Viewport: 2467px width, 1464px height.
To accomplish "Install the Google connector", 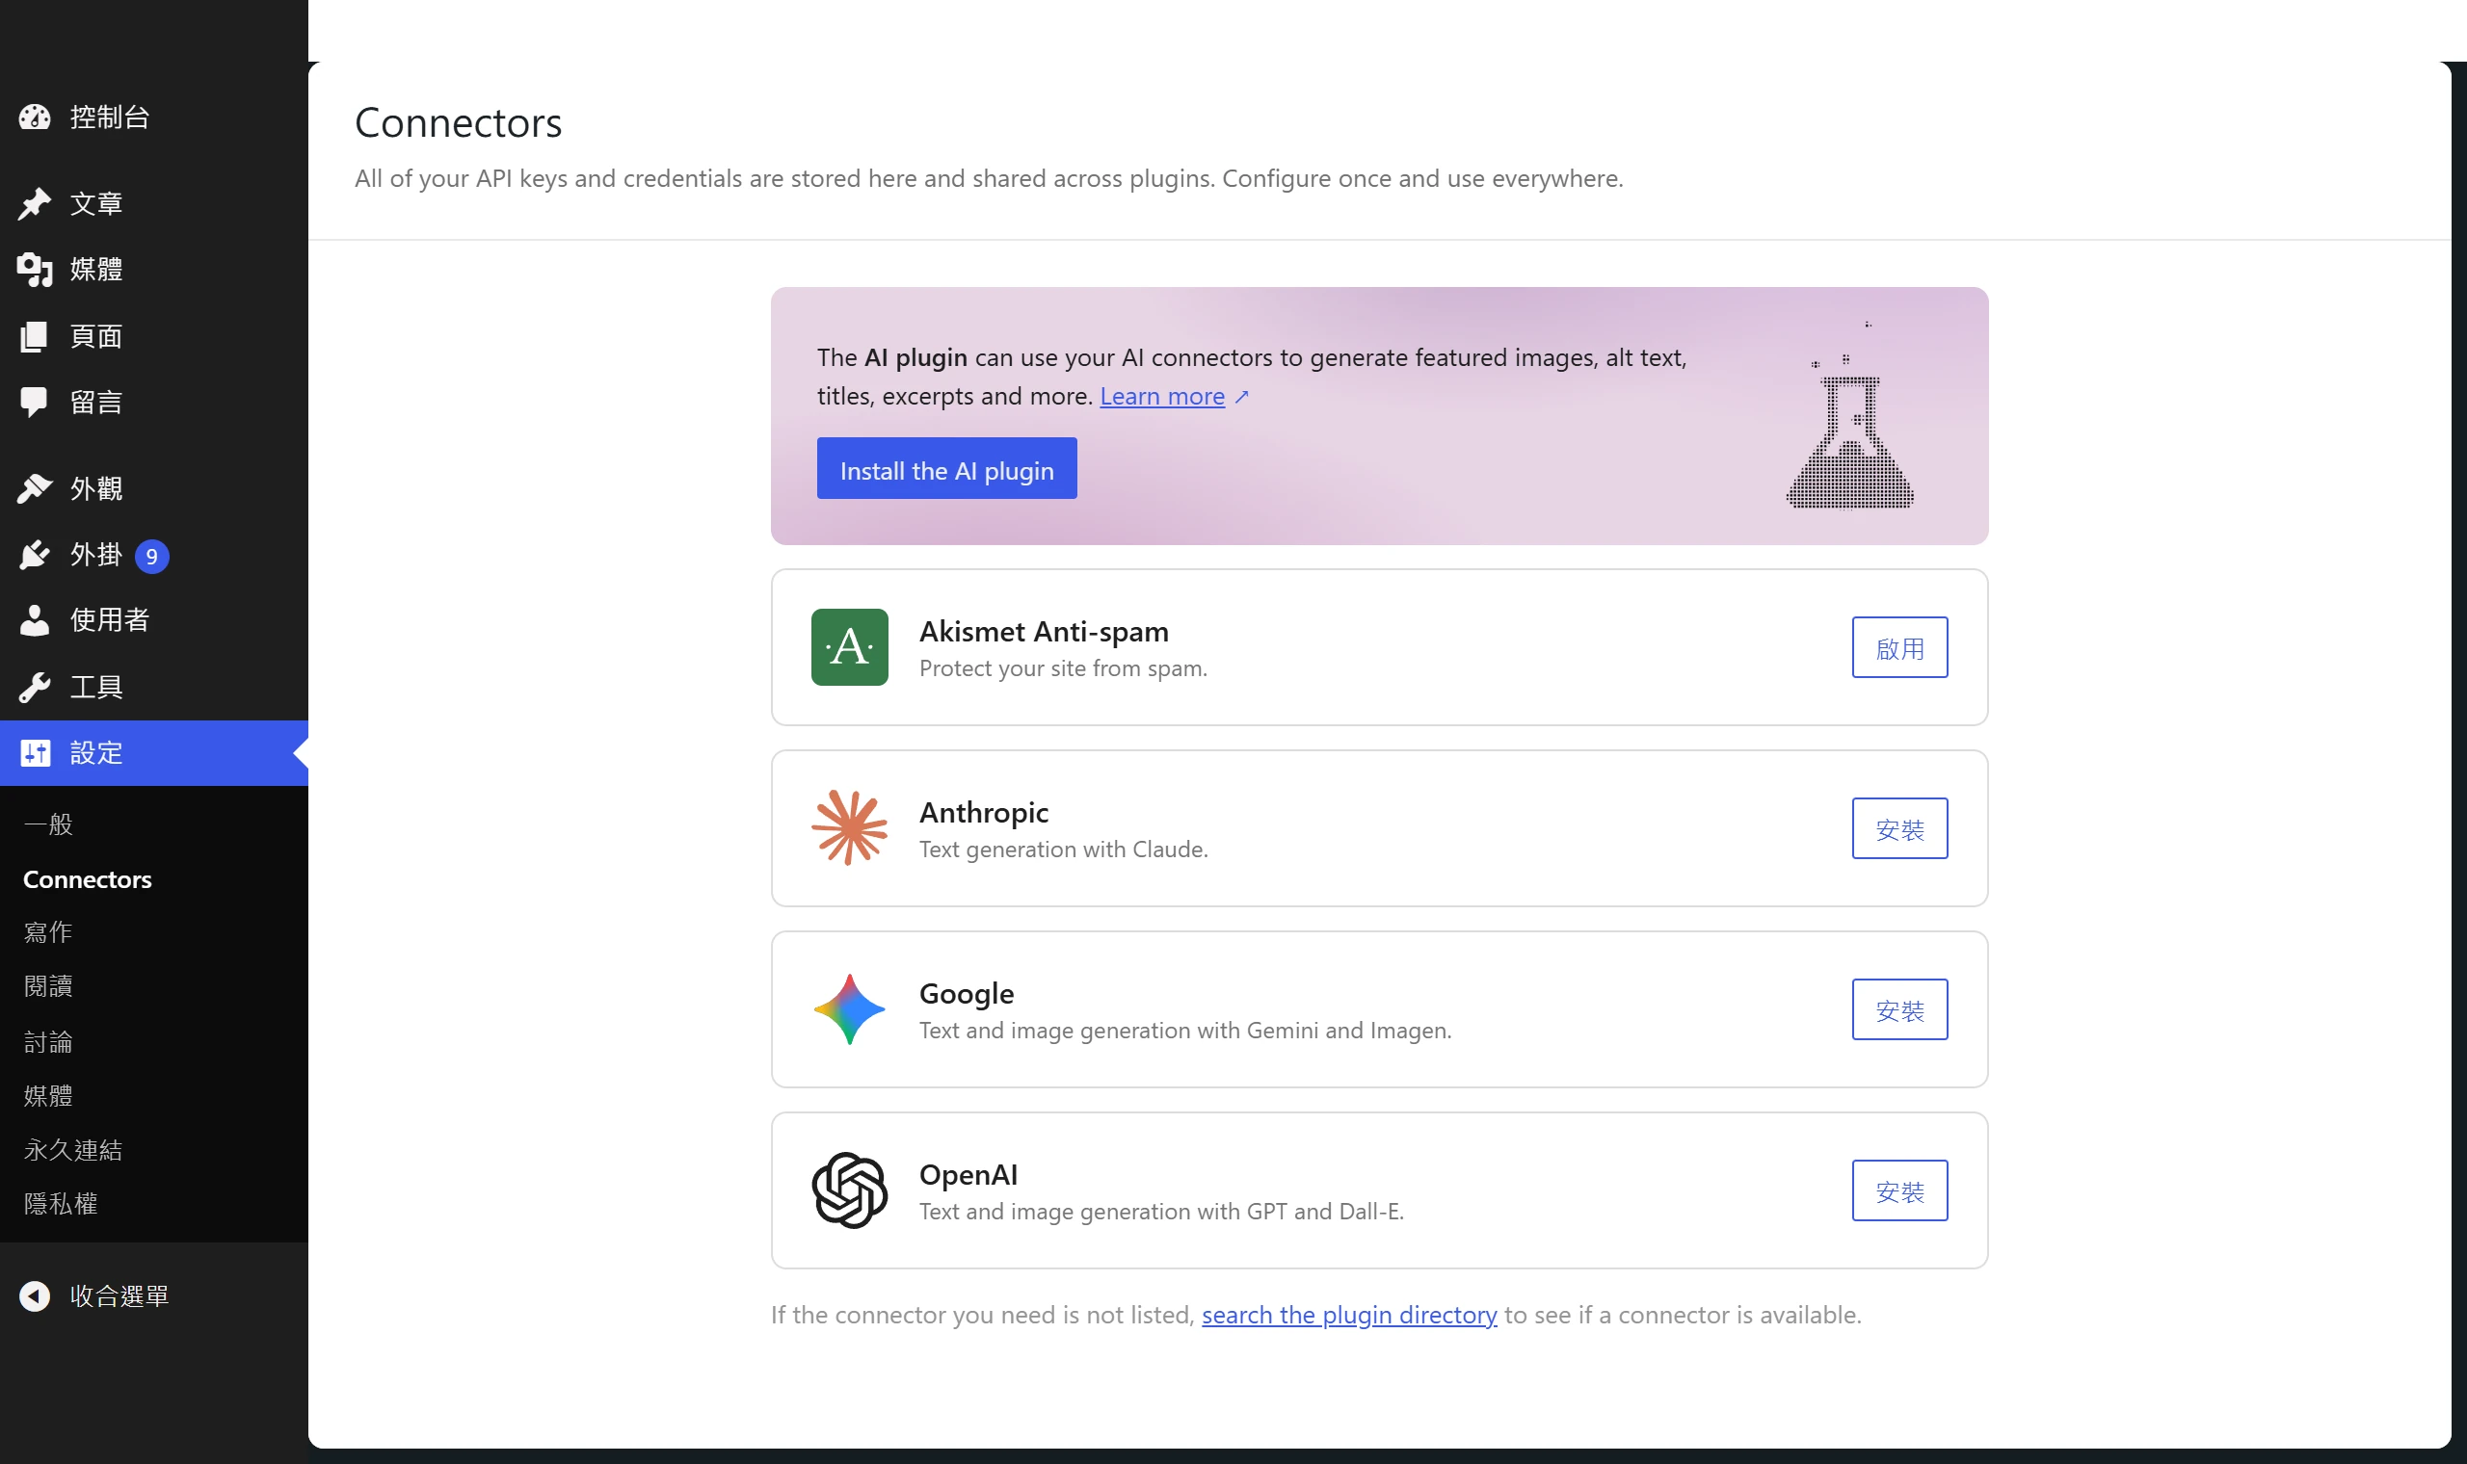I will tap(1899, 1009).
